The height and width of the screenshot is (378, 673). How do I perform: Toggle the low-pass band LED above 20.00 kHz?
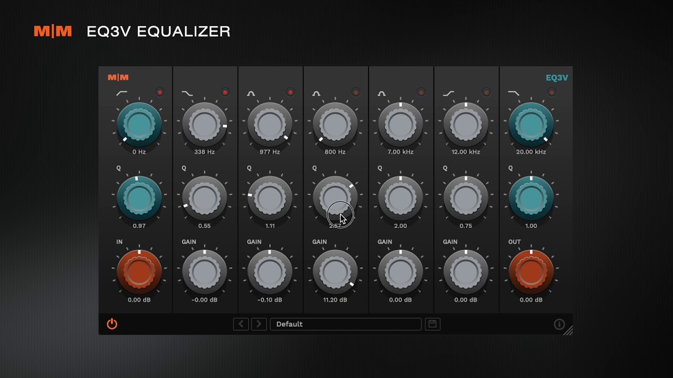(551, 92)
